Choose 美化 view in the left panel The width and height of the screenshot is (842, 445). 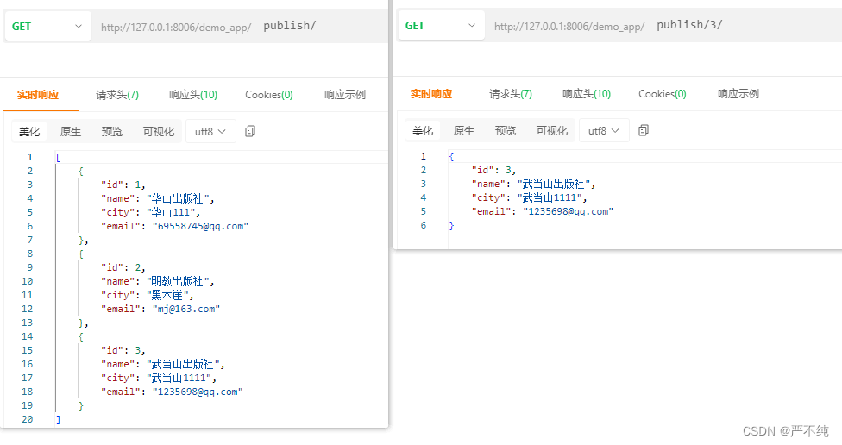point(29,131)
